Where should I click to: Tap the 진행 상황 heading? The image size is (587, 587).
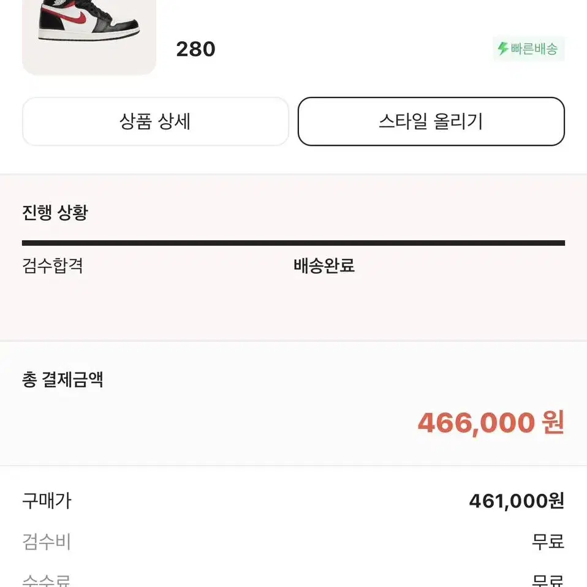click(55, 212)
